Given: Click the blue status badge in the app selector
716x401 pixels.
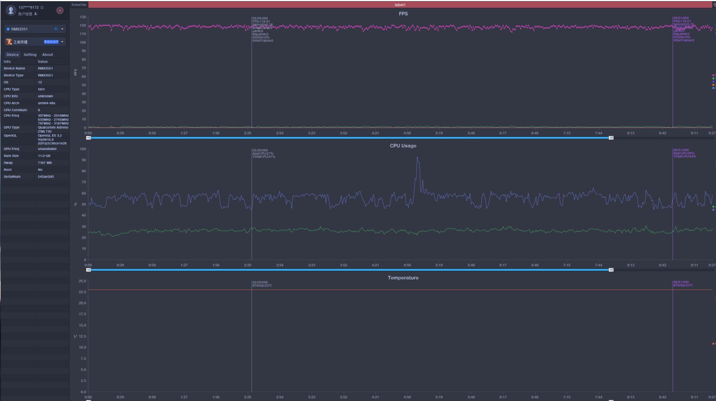Looking at the screenshot, I should [51, 42].
